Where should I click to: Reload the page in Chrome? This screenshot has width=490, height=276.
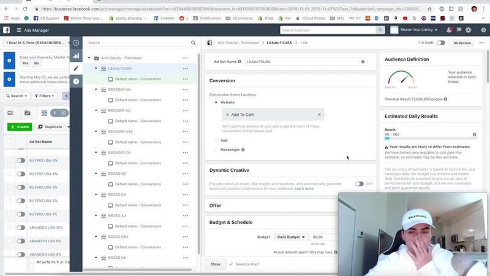point(25,9)
